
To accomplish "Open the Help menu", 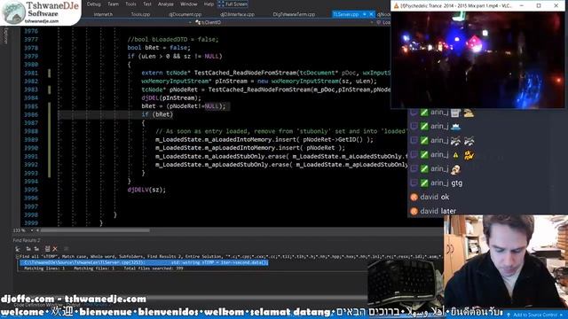I will [209, 4].
